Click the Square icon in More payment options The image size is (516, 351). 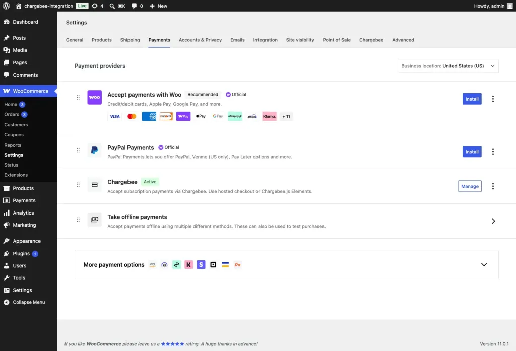tap(213, 265)
